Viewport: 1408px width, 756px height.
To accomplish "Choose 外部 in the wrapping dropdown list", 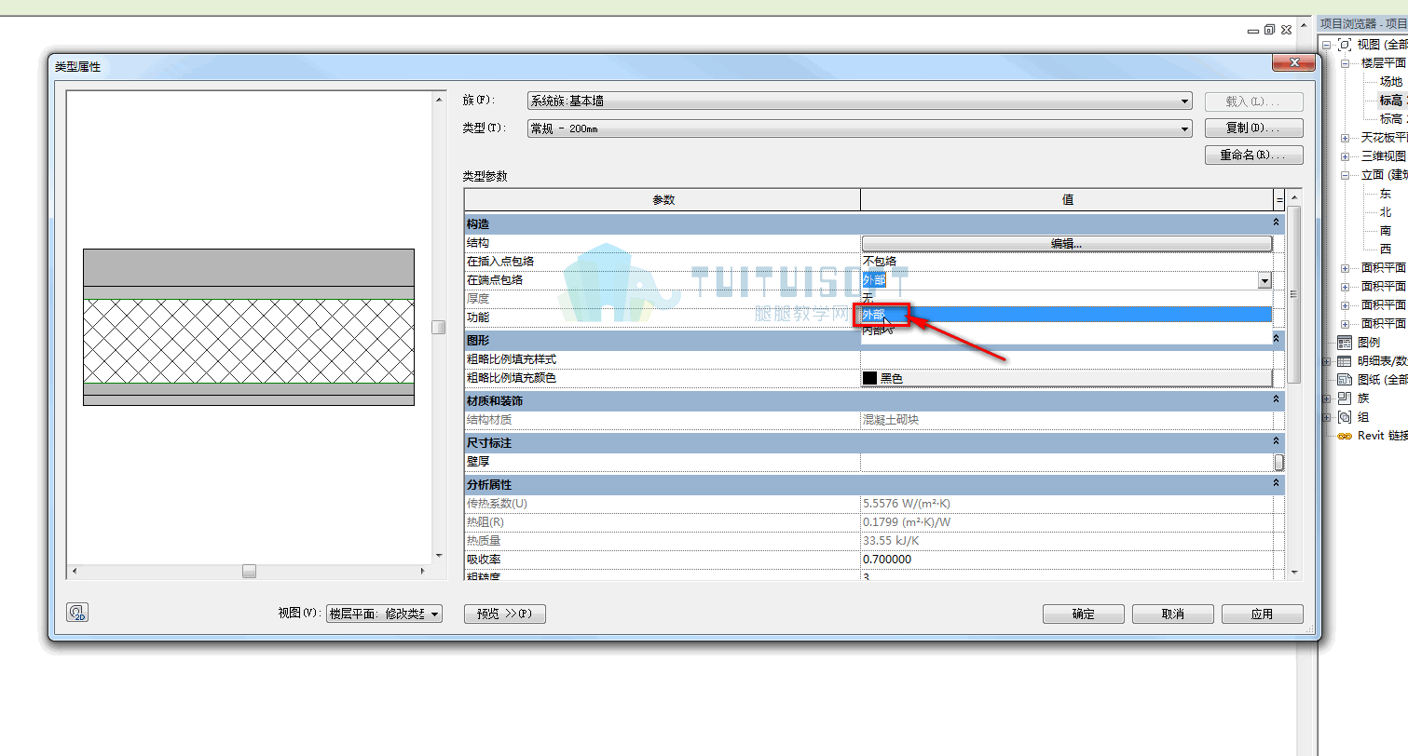I will 1066,315.
